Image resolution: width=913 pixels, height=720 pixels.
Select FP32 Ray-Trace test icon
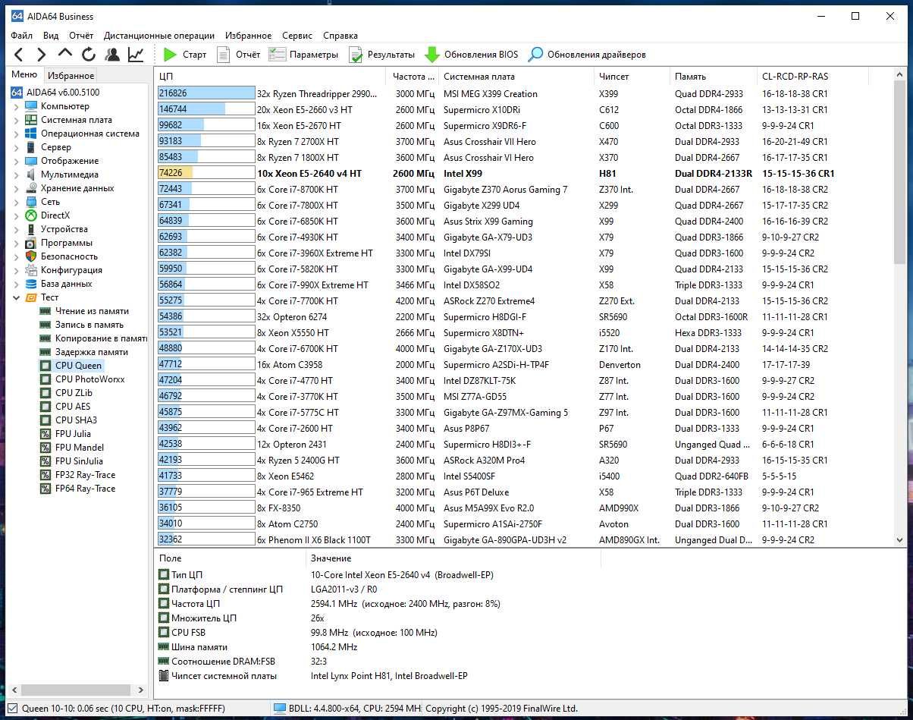tap(45, 475)
